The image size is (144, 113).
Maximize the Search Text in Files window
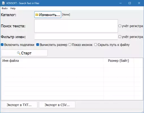tap(130, 3)
